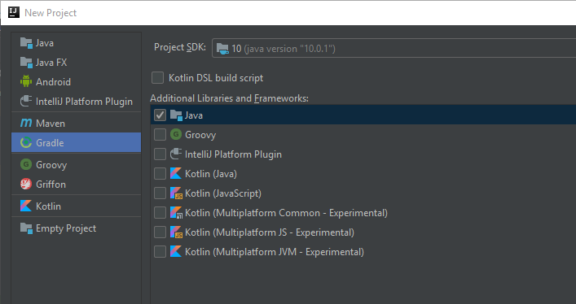This screenshot has width=576, height=304.
Task: Click the blue Maven m icon
Action: pyautogui.click(x=26, y=123)
